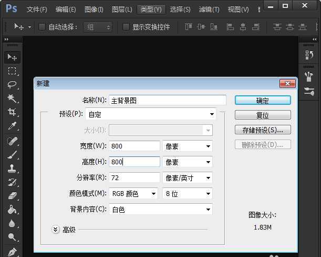Select the Eyedropper tool
Viewport: 321px width, 257px height.
12,126
